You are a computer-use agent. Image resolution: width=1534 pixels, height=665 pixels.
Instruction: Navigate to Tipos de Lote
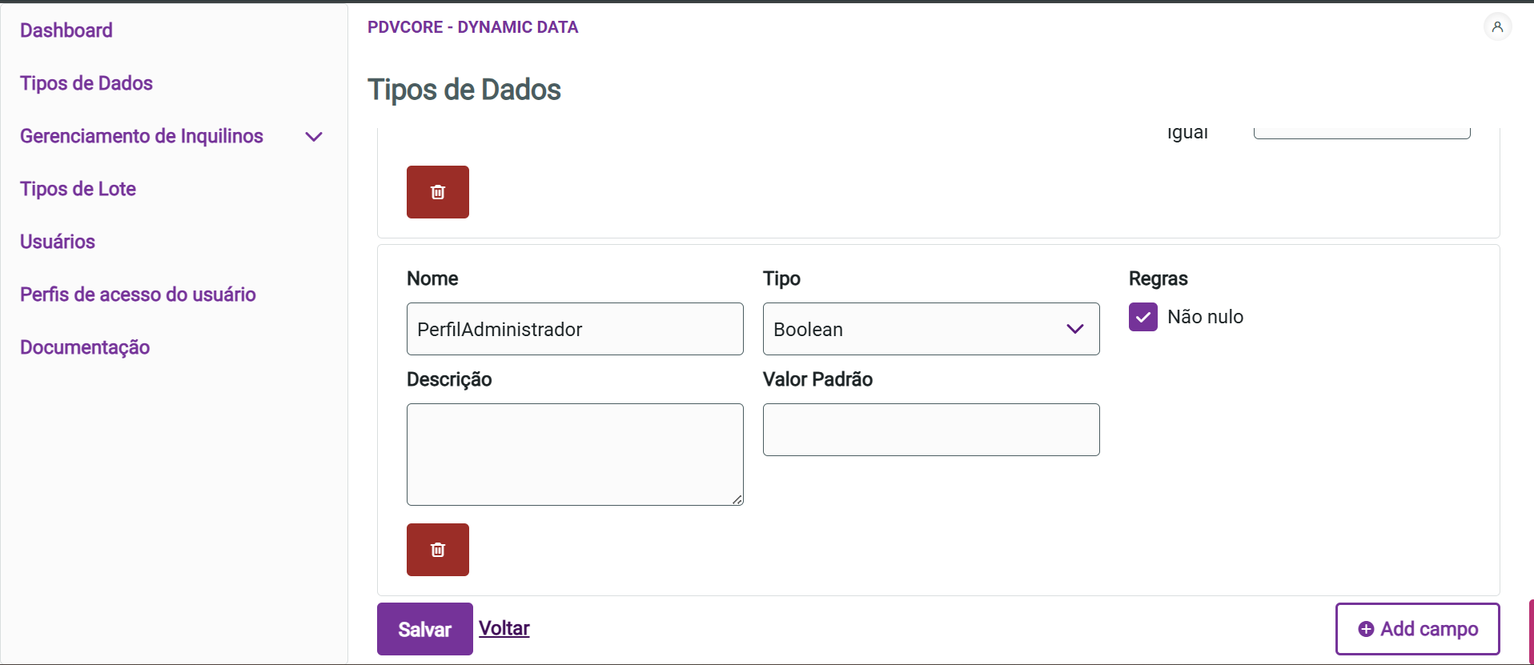click(78, 189)
